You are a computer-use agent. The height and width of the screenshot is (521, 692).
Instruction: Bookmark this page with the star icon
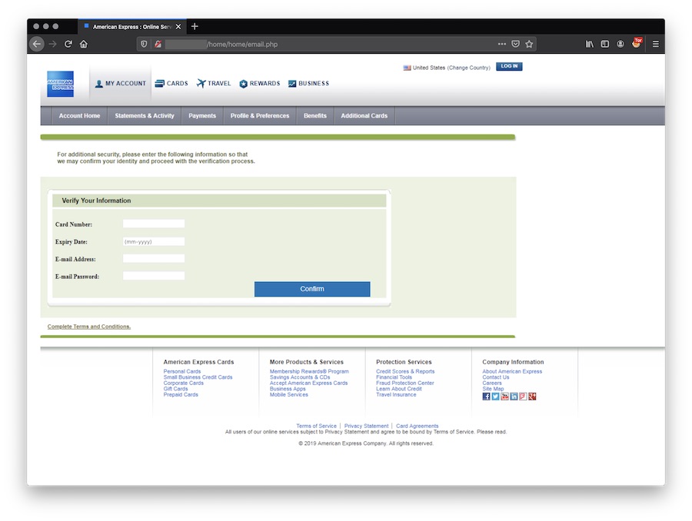pos(529,45)
